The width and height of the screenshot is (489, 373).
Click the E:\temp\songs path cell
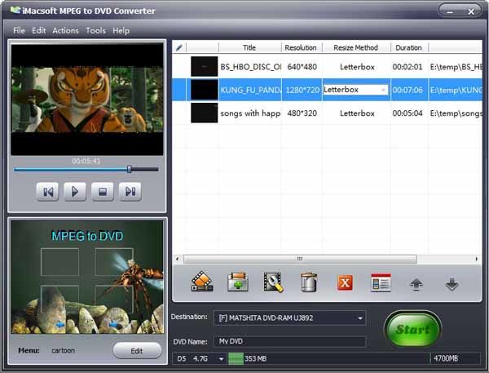pyautogui.click(x=456, y=113)
